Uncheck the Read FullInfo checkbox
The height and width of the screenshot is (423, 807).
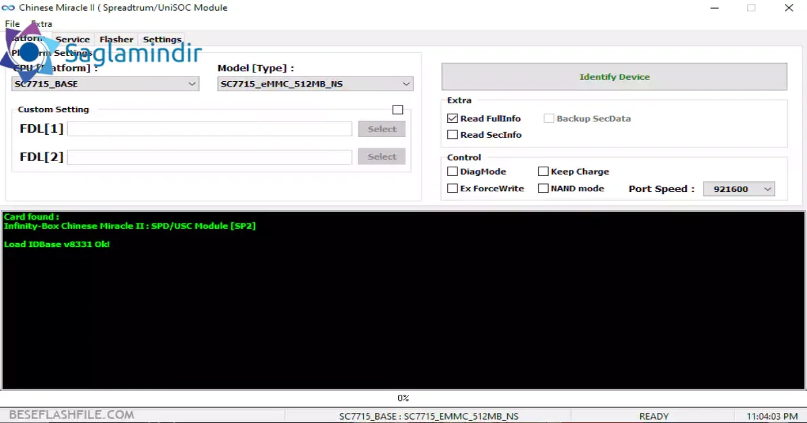[x=453, y=118]
